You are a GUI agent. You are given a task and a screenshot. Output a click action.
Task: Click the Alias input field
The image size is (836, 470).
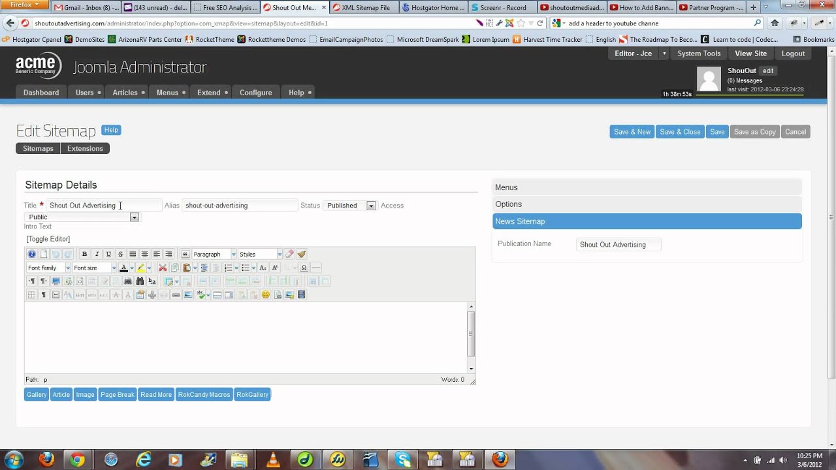pyautogui.click(x=240, y=206)
